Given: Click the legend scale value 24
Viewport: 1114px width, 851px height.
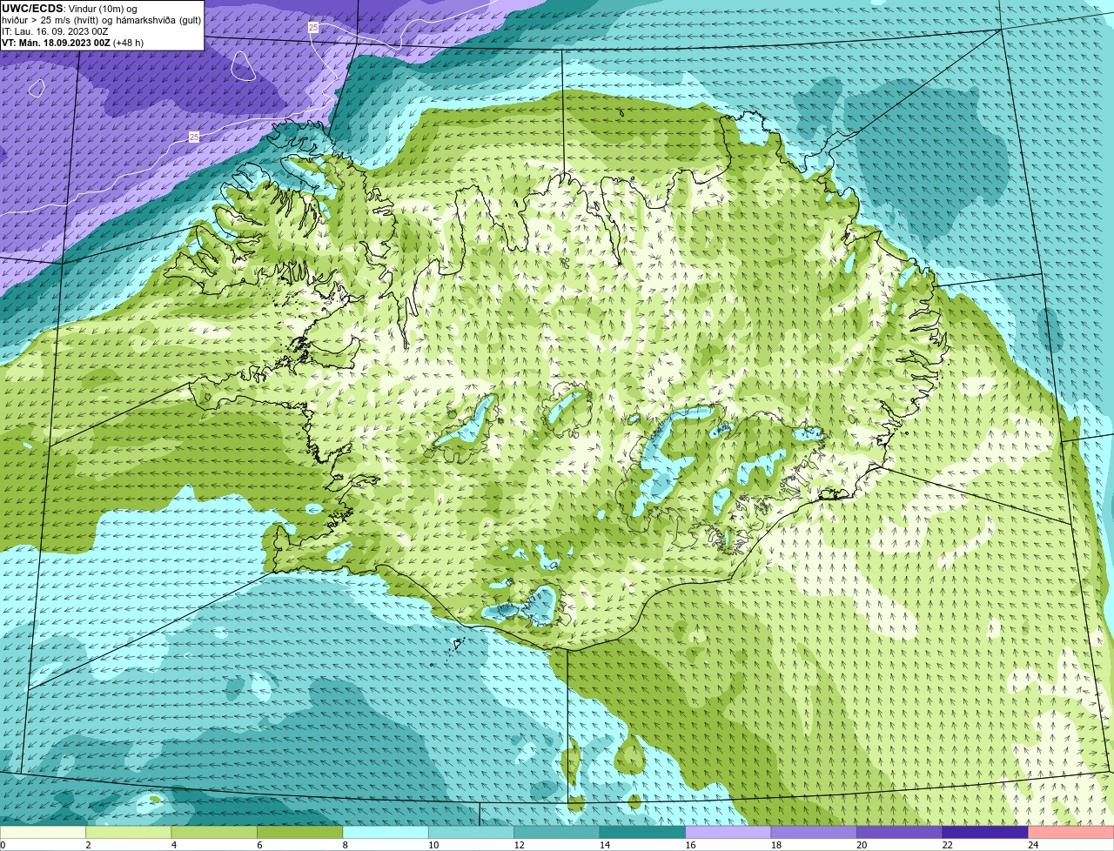Looking at the screenshot, I should point(1033,845).
